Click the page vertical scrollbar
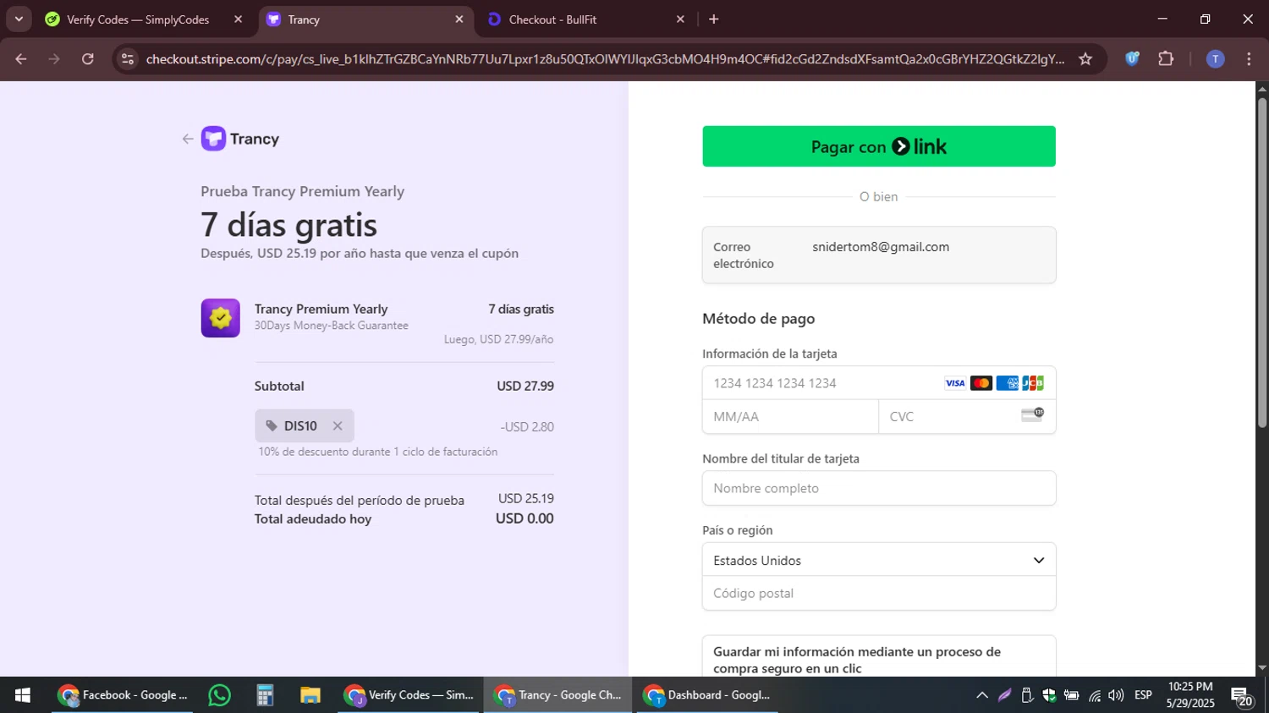 click(1262, 262)
